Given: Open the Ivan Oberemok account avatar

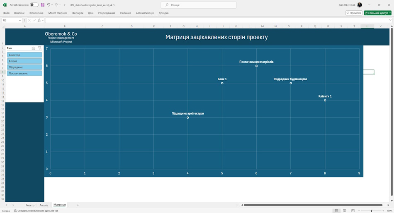Looking at the screenshot, I should pos(360,5).
